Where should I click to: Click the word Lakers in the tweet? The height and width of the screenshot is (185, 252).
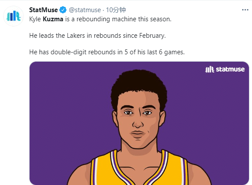click(76, 36)
